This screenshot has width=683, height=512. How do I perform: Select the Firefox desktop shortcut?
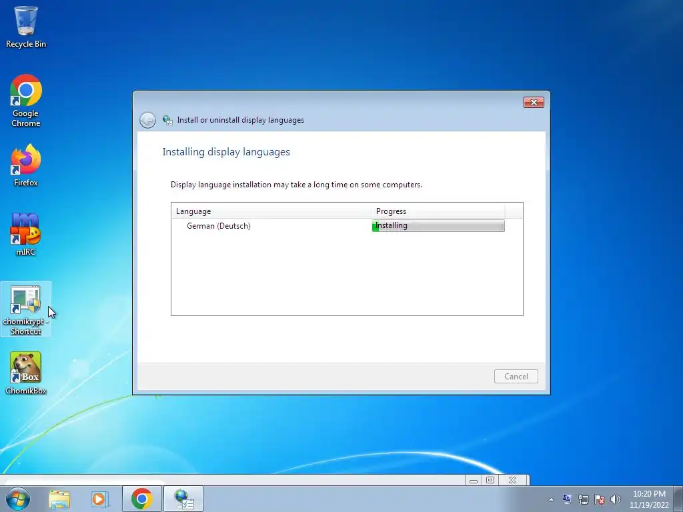(26, 165)
